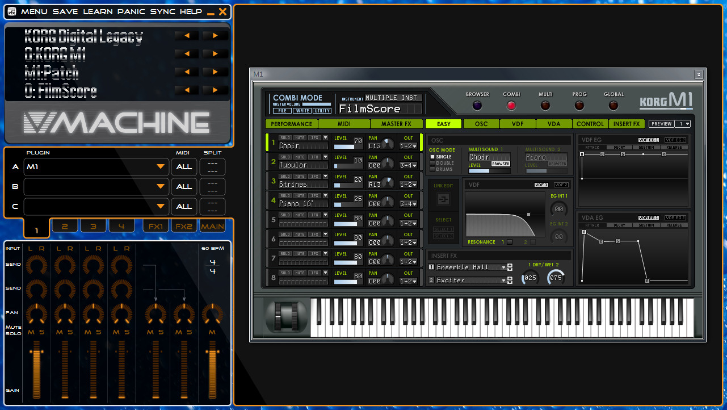Open OUT dropdown for Tubular timbre (3+4)
The width and height of the screenshot is (727, 410).
click(409, 165)
